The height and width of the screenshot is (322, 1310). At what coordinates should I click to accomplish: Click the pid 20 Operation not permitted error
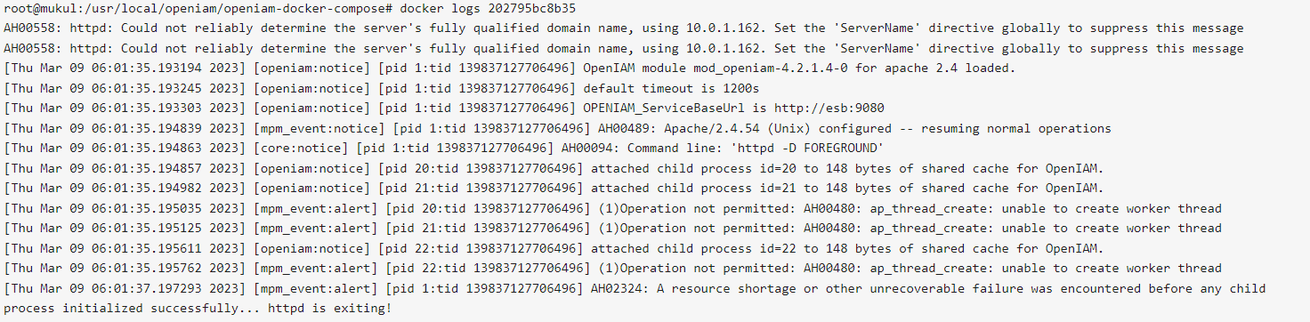pos(697,209)
